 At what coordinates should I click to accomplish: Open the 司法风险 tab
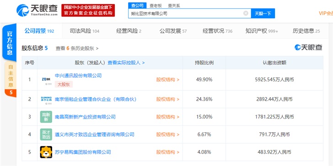pyautogui.click(x=85, y=31)
